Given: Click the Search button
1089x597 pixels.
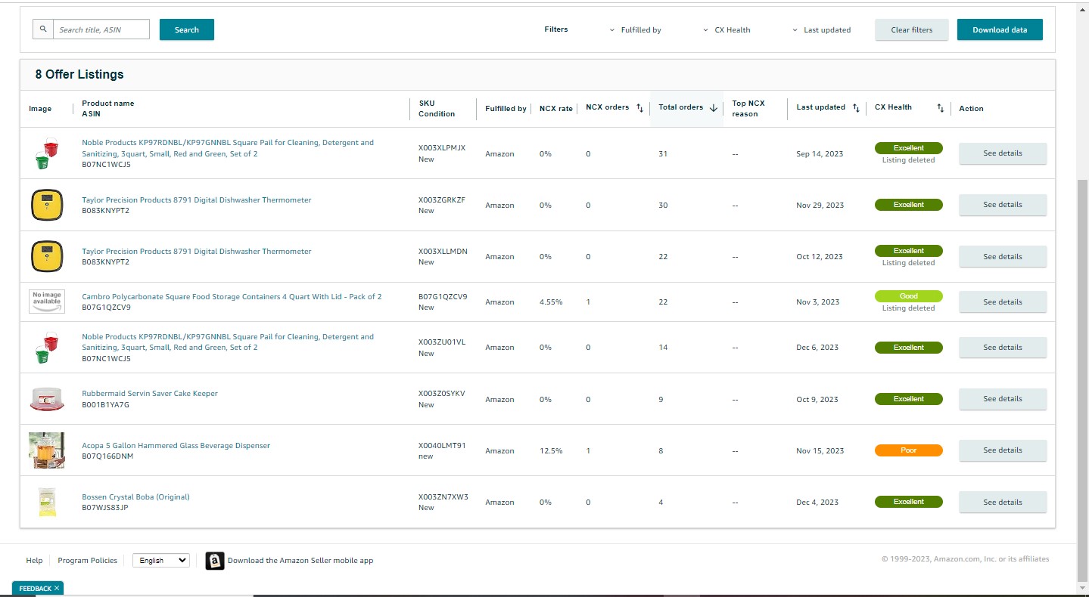Looking at the screenshot, I should 187,29.
